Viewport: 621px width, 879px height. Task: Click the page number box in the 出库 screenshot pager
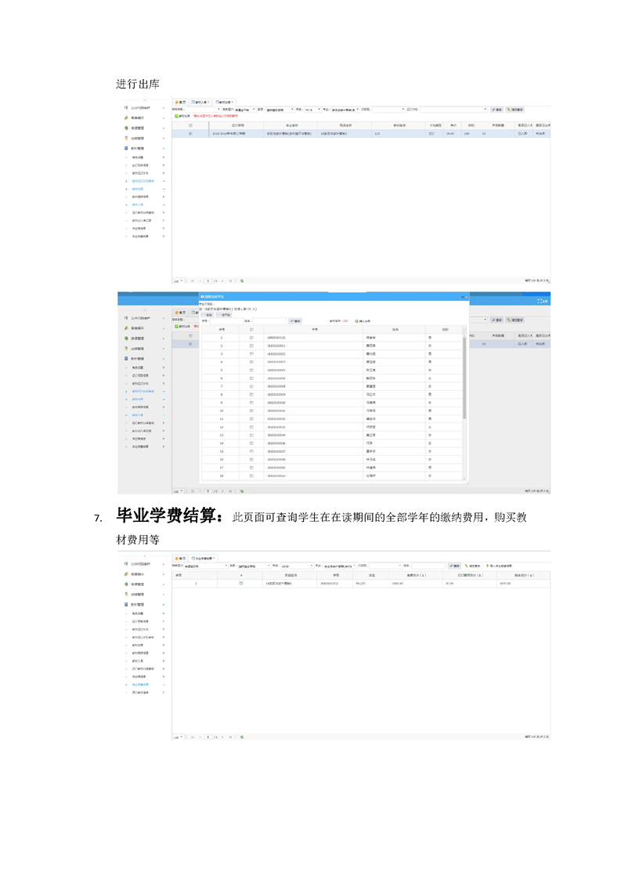pos(208,280)
